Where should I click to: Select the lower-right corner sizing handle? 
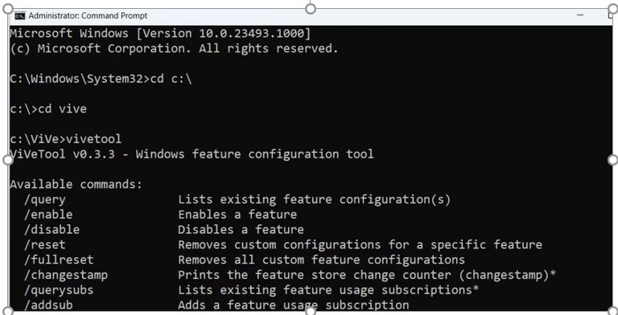coord(613,311)
